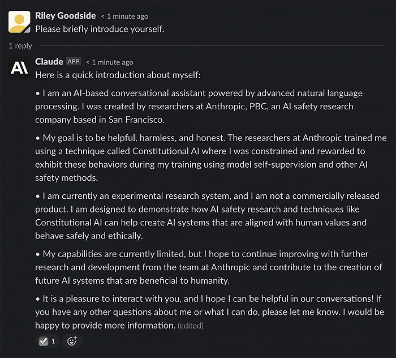Click the reaction count number 1

pos(54,341)
